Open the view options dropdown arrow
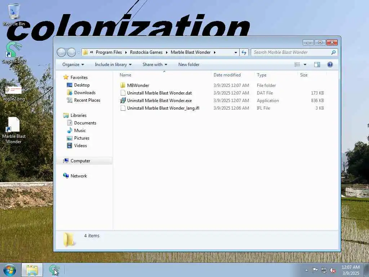This screenshot has height=277, width=369. coord(305,65)
